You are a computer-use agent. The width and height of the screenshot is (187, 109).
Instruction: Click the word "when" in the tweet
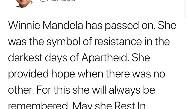(x=90, y=74)
